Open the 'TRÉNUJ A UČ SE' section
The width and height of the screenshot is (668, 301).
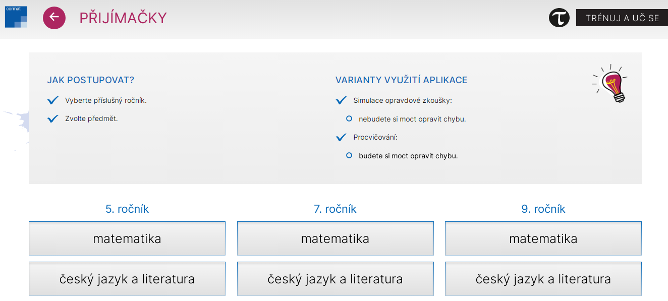coord(622,18)
